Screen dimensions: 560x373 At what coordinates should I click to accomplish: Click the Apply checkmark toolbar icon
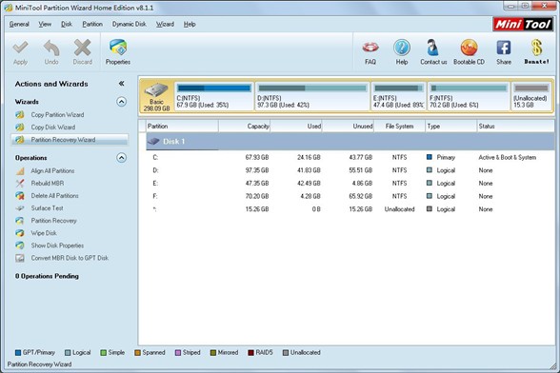click(20, 48)
